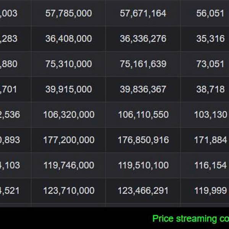Select the 119,746,000 cell
This screenshot has width=229, height=229.
click(68, 165)
